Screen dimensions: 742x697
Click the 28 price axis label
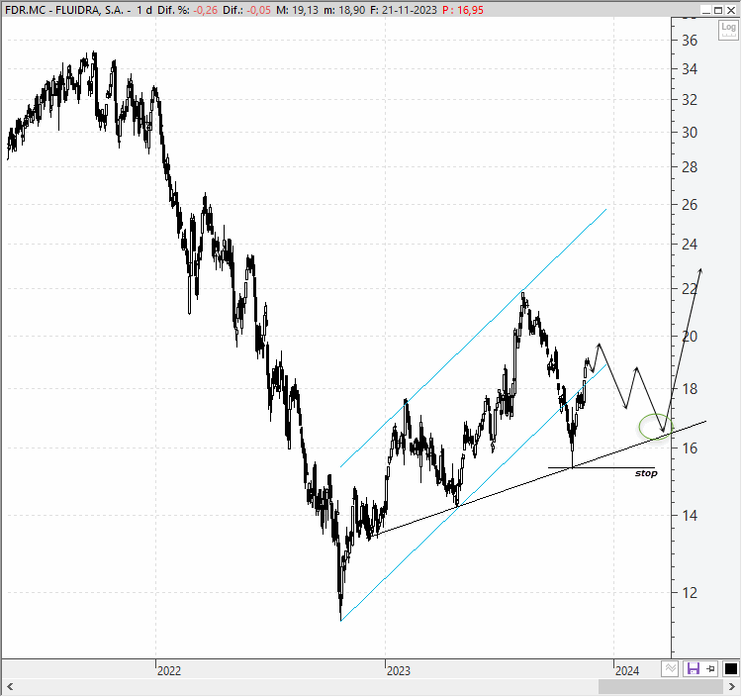[690, 167]
